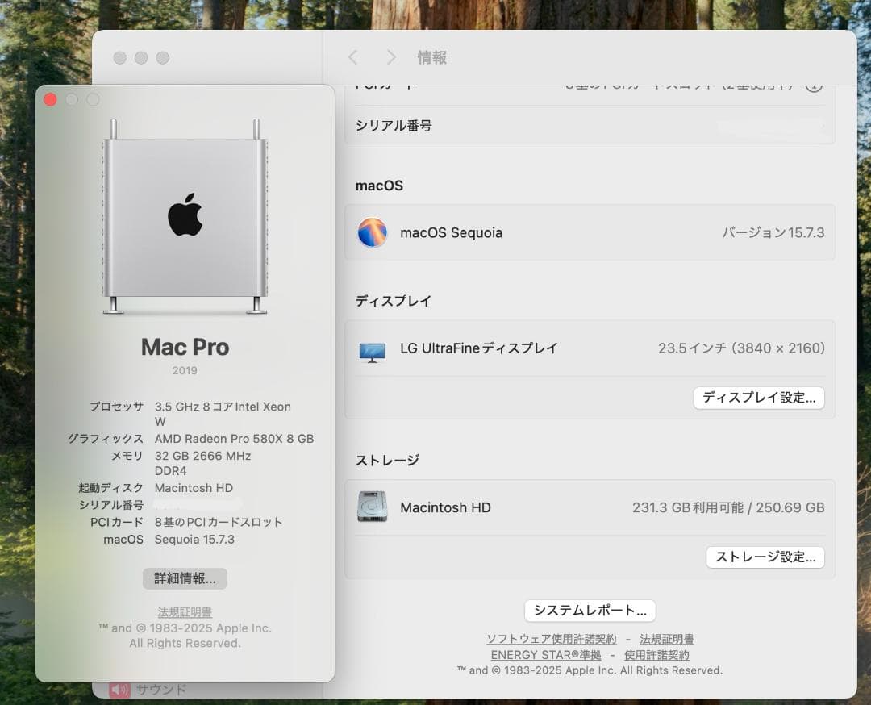The height and width of the screenshot is (705, 871).
Task: Open the ソフトウェア使用許諾契約 link
Action: (x=550, y=638)
